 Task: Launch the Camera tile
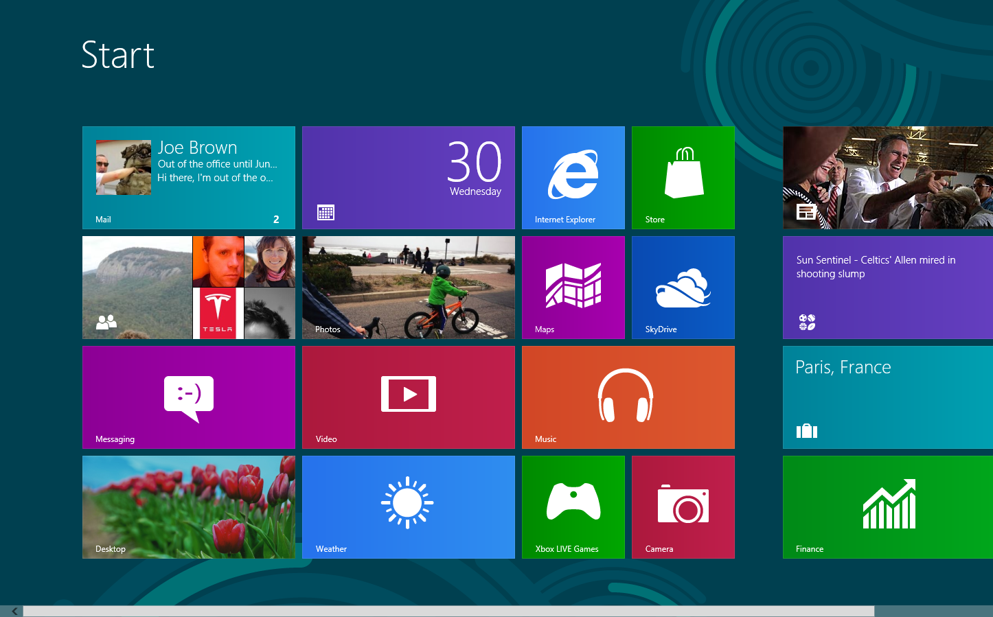click(x=683, y=507)
